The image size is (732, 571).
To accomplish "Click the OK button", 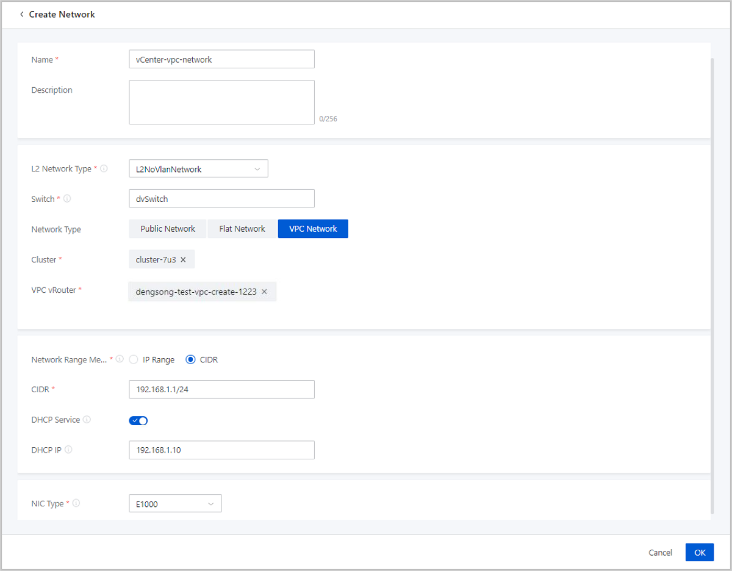I will click(x=699, y=552).
